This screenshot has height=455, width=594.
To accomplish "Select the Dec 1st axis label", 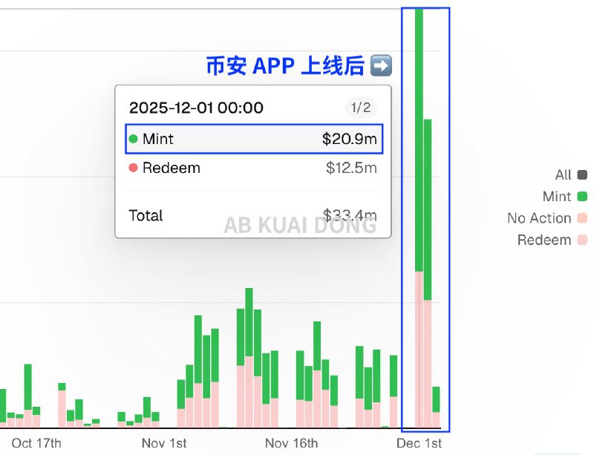I will [421, 443].
